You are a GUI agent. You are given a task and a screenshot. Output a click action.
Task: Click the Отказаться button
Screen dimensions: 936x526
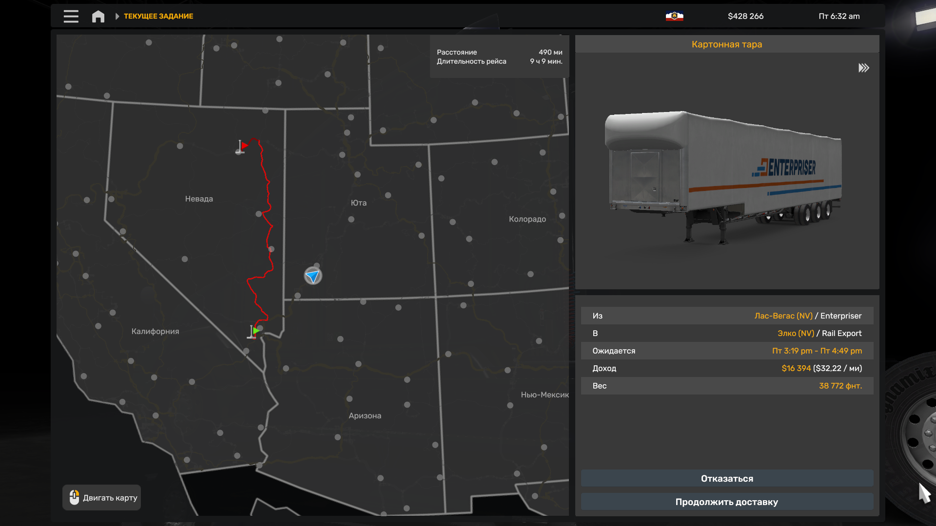coord(727,478)
